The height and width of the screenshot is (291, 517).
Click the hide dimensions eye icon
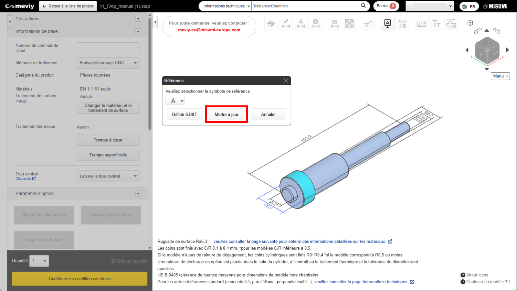[x=334, y=24]
